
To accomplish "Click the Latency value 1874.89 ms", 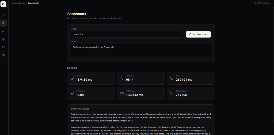I will coord(84,80).
